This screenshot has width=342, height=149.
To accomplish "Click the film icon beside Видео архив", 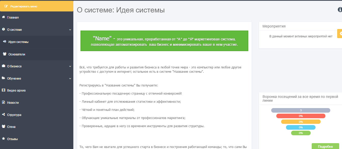I will (x=4, y=90).
